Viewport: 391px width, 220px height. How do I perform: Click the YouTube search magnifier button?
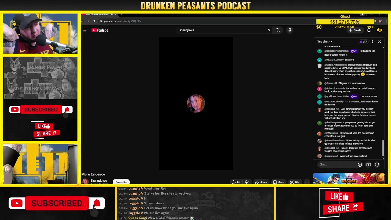pyautogui.click(x=278, y=30)
